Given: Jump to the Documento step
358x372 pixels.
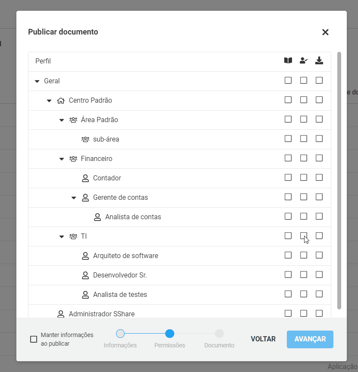Looking at the screenshot, I should pos(219,334).
